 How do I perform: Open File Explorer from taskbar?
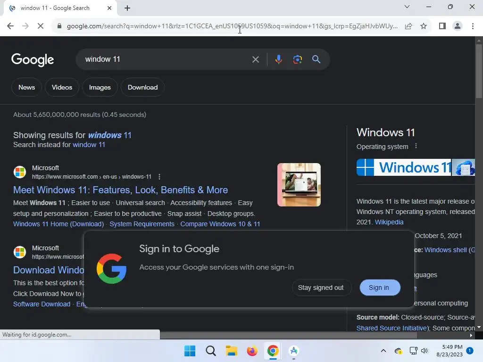point(231,351)
